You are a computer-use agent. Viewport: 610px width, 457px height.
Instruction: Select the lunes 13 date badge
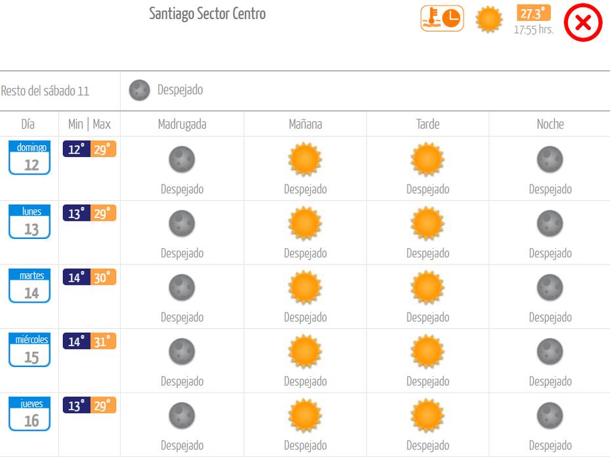point(30,221)
